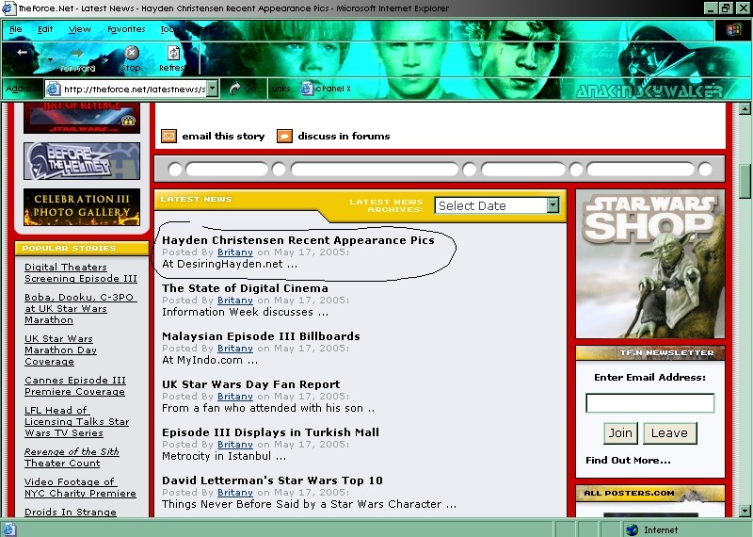Open the Favorites menu

[x=126, y=29]
